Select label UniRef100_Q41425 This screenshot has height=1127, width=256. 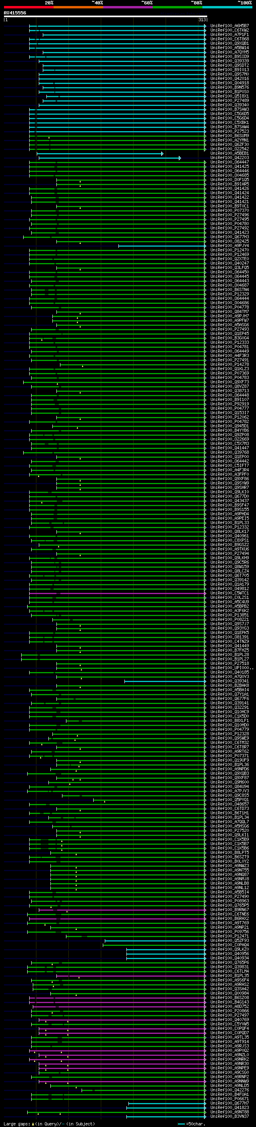click(x=229, y=166)
